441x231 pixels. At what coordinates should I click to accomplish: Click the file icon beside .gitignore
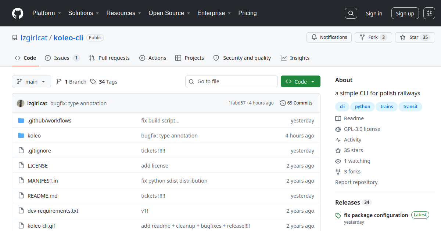[x=21, y=151]
